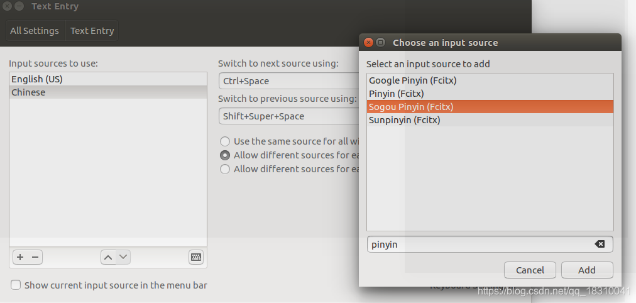Image resolution: width=636 pixels, height=303 pixels.
Task: Select the checked Allow different sources radio button
Action: tap(225, 155)
